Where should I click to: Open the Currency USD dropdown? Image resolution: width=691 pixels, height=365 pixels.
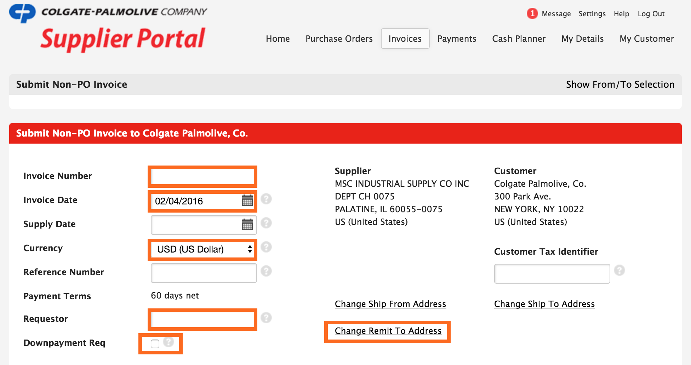tap(202, 249)
